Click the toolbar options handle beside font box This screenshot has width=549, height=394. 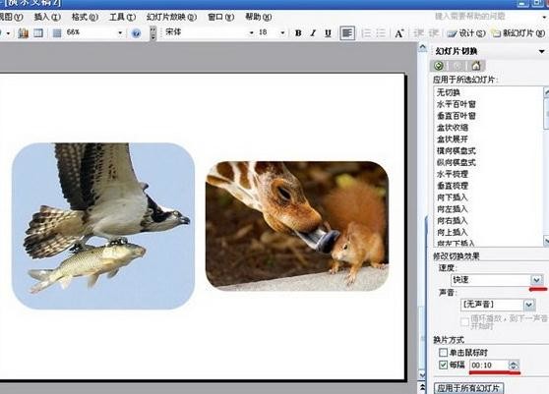coord(153,33)
